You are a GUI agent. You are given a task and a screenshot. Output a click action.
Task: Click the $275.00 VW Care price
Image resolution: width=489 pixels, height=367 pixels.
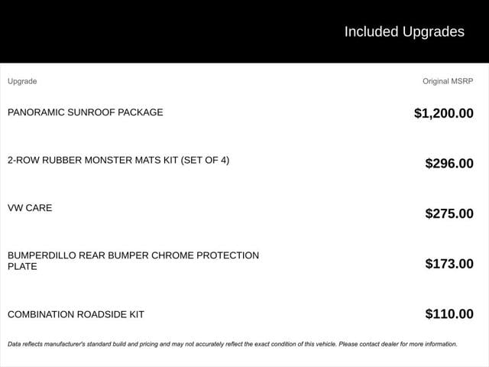[x=449, y=213]
